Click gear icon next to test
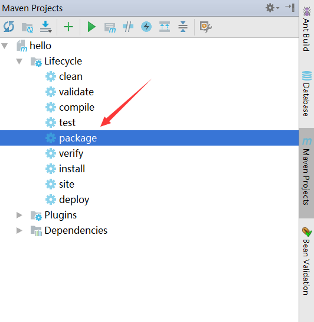This screenshot has height=322, width=314. (x=51, y=123)
